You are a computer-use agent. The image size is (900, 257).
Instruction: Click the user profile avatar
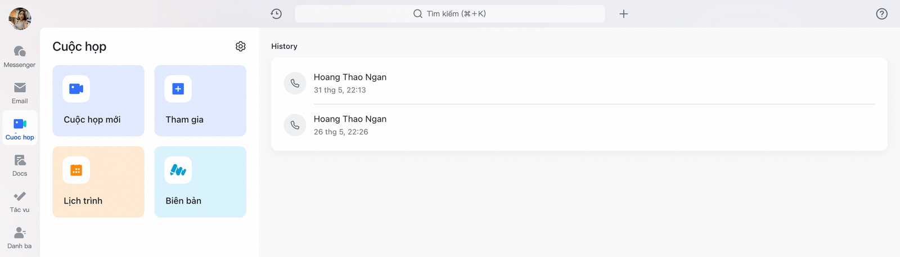20,19
